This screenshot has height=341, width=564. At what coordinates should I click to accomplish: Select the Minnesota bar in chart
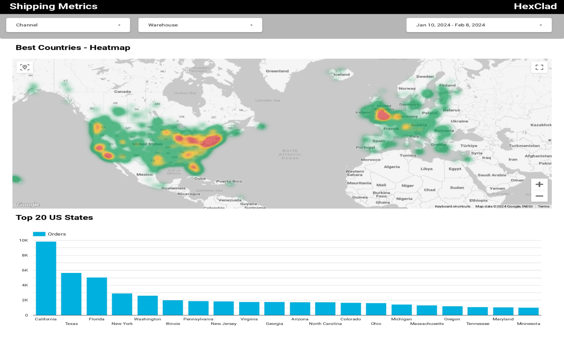pyautogui.click(x=528, y=311)
